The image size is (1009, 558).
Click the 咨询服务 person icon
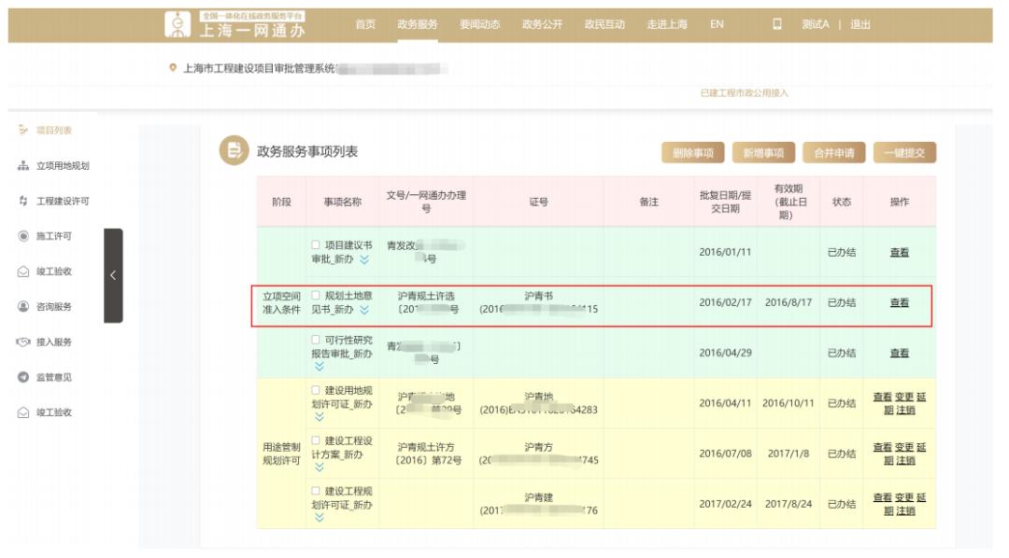point(23,307)
